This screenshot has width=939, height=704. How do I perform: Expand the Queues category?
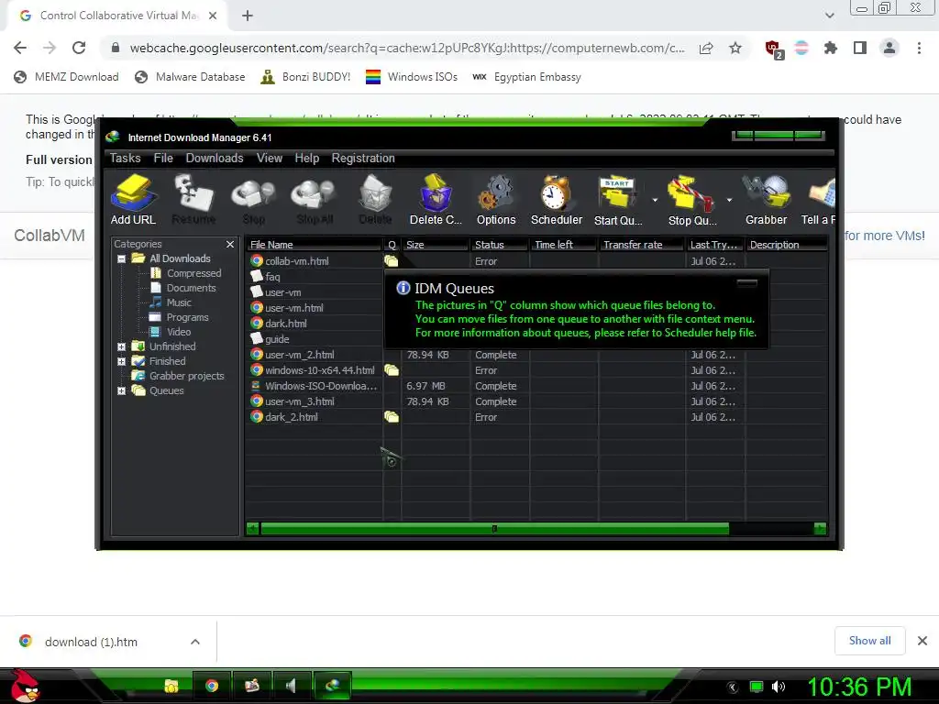[122, 390]
